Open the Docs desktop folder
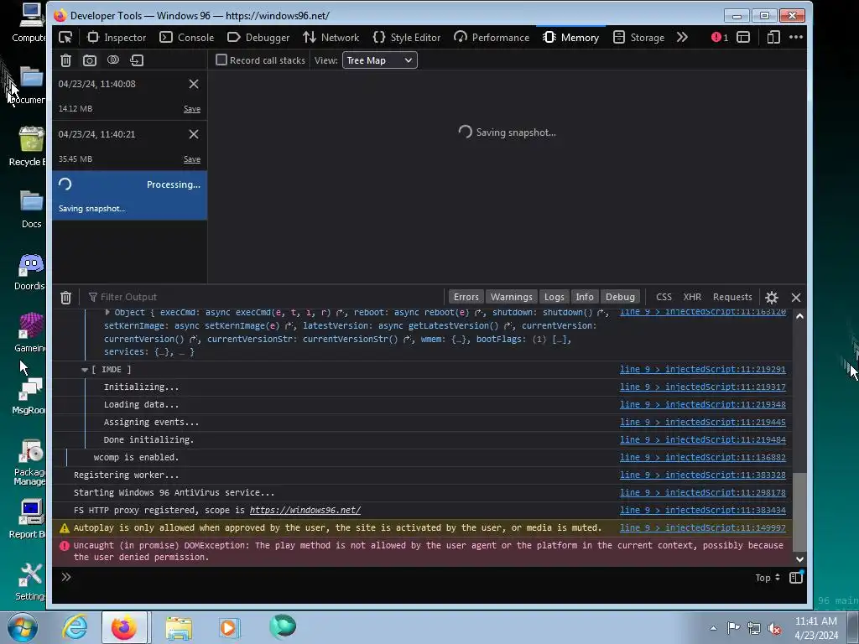Image resolution: width=859 pixels, height=644 pixels. (x=31, y=209)
